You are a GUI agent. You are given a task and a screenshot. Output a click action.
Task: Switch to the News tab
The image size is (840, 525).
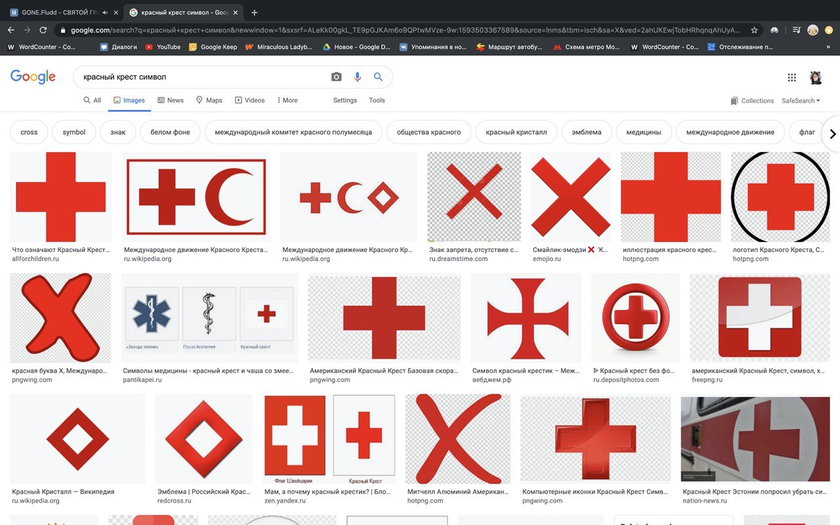tap(171, 100)
